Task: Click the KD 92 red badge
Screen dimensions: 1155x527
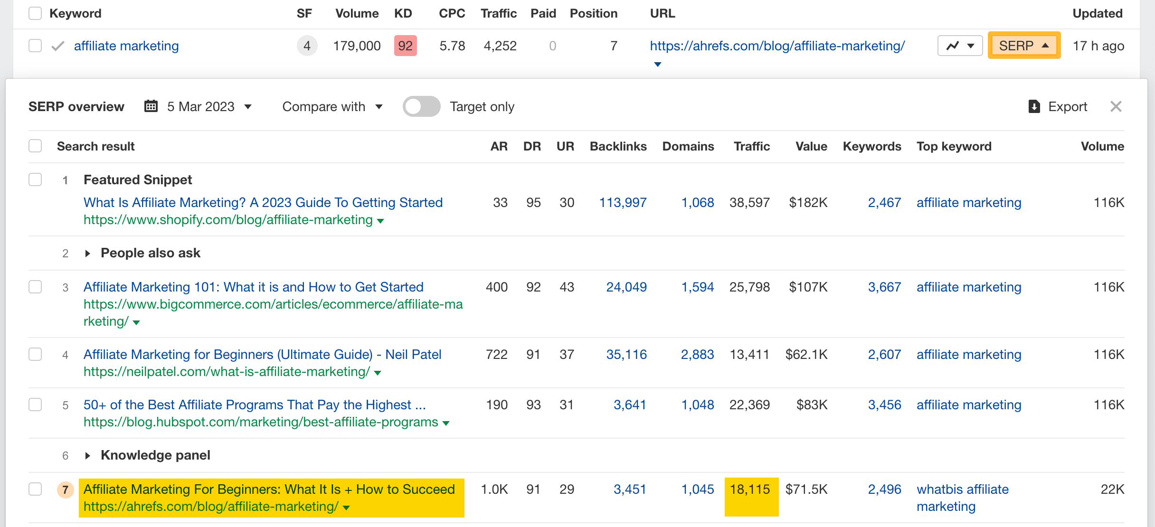Action: 406,46
